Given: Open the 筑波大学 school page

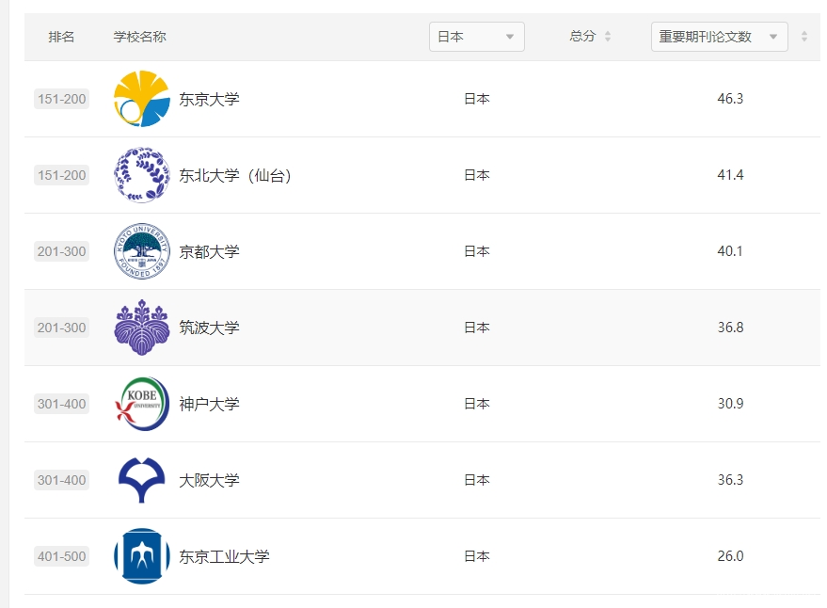Looking at the screenshot, I should coord(209,328).
